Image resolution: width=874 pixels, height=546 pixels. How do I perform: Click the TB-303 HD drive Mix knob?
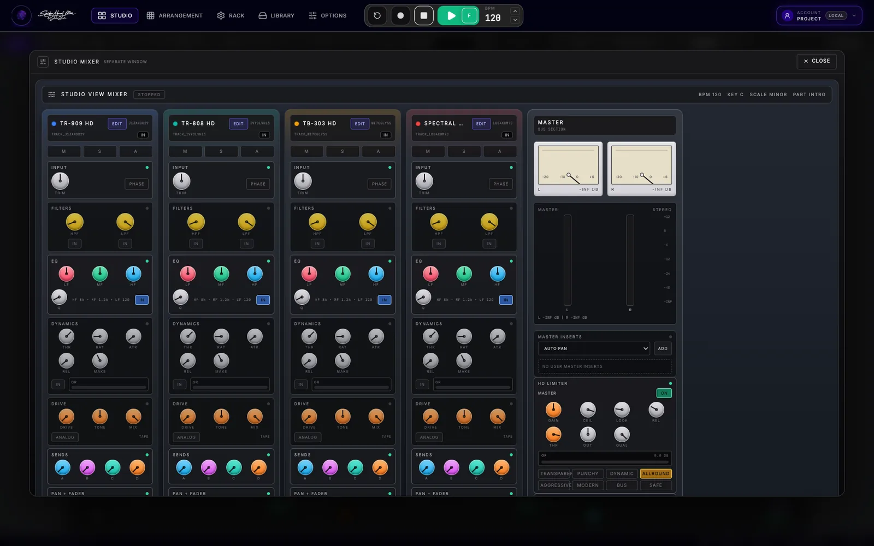point(376,417)
